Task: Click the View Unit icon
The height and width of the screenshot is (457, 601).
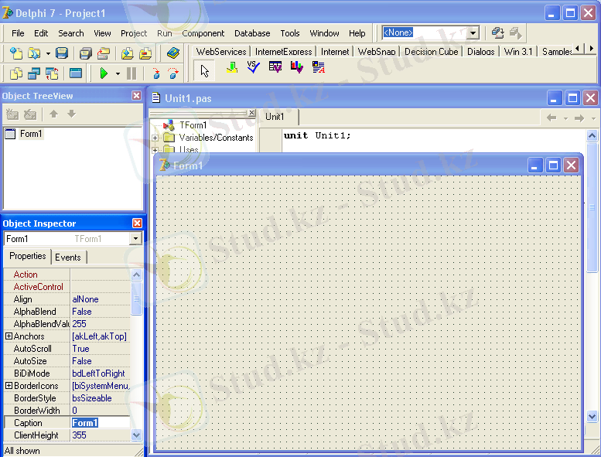Action: 16,73
